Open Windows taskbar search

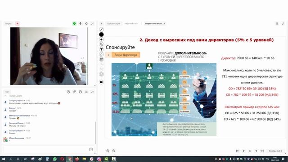point(11,159)
